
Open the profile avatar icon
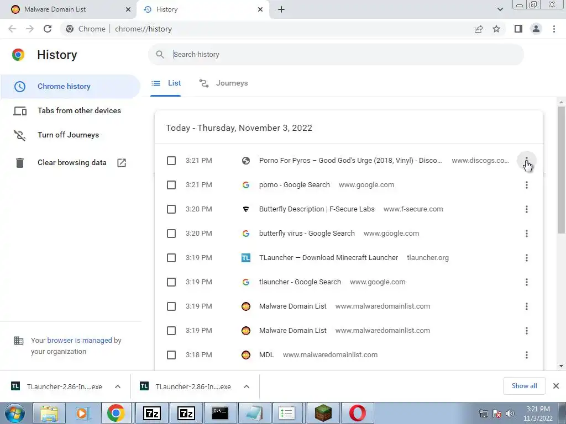536,29
